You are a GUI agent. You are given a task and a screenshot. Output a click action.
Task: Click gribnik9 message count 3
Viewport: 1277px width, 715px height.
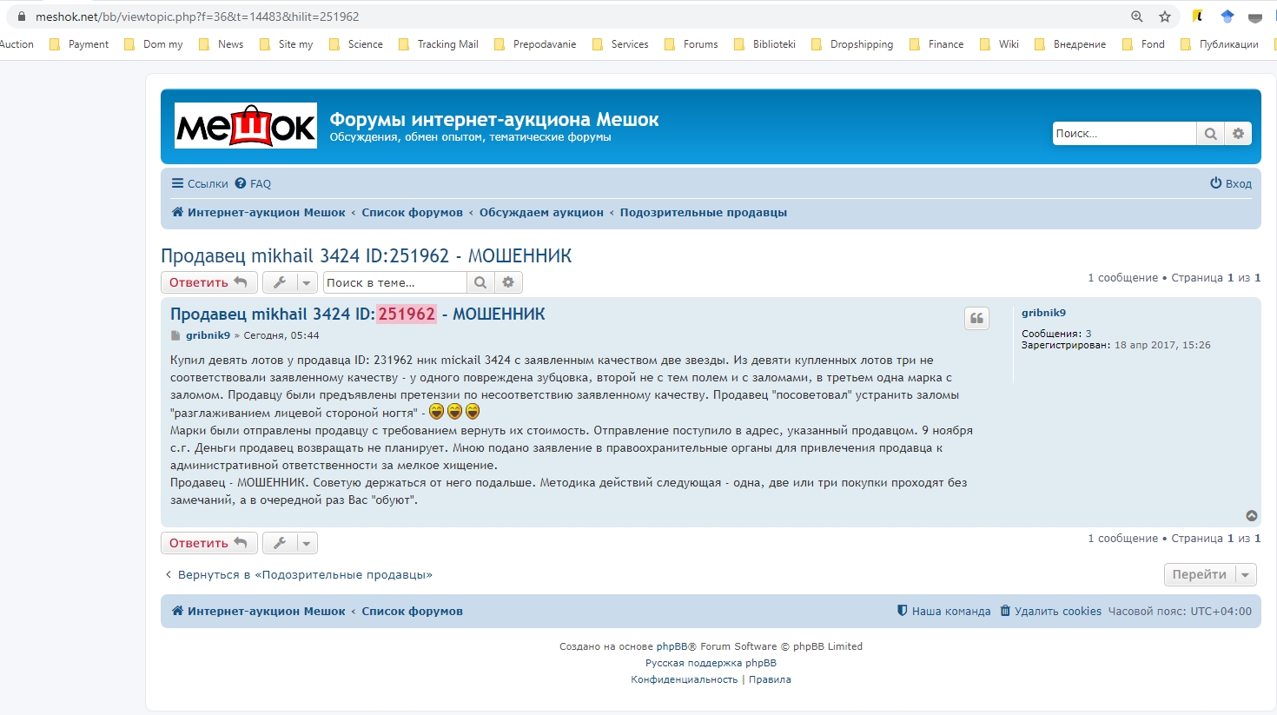(1088, 334)
